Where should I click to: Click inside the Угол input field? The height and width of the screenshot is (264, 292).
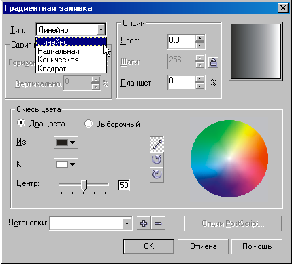[x=182, y=41]
